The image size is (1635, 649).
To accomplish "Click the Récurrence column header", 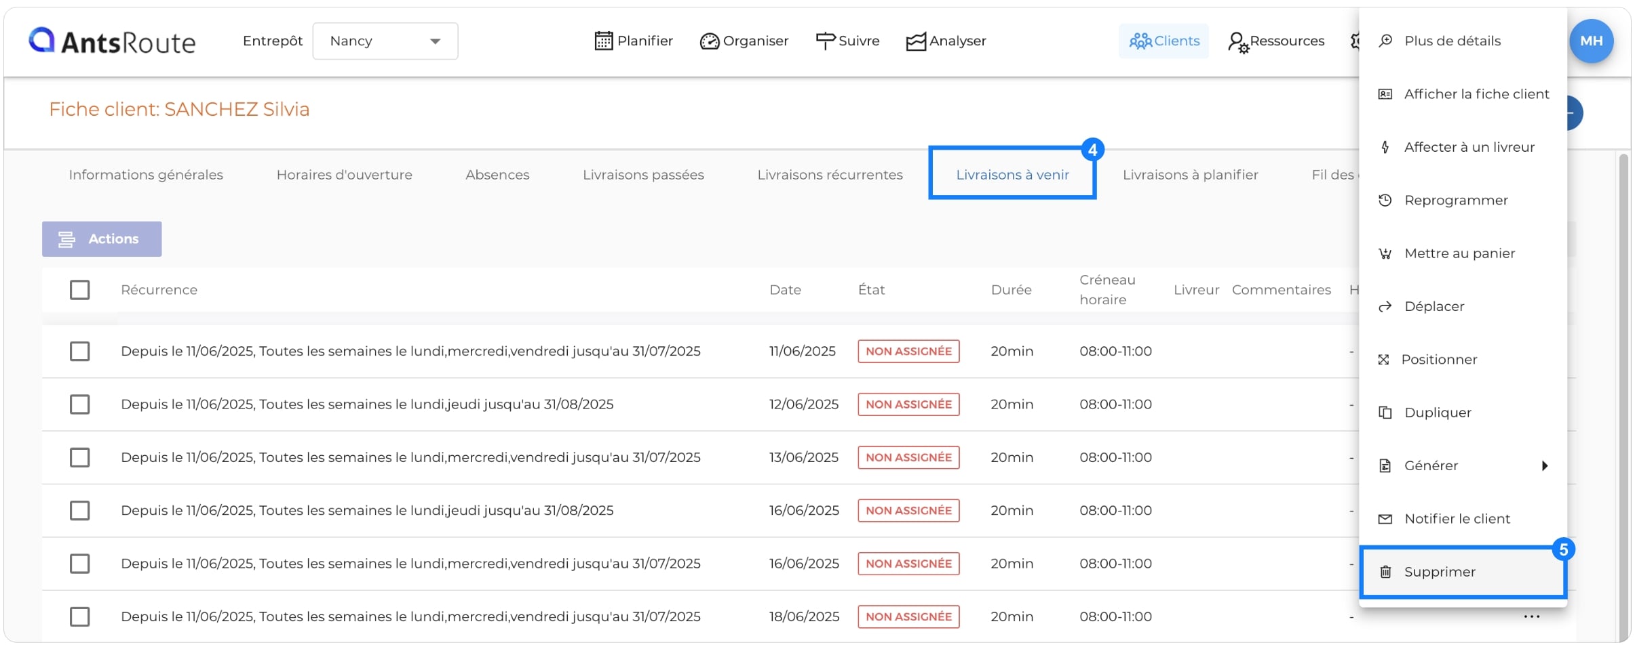I will click(x=159, y=290).
